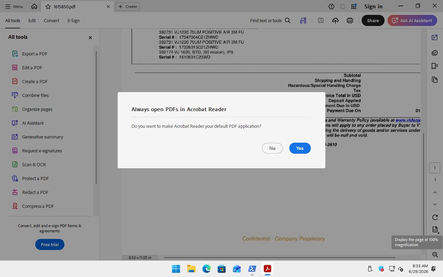Viewport: 443px width, 277px height.
Task: Click the Share button
Action: (373, 20)
